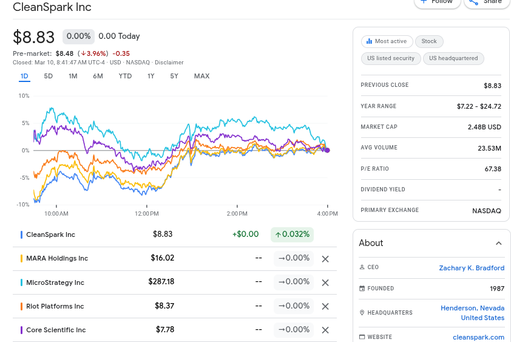Remove Riot Platforms Inc from comparison
Screen dimensions: 511x342
325,306
